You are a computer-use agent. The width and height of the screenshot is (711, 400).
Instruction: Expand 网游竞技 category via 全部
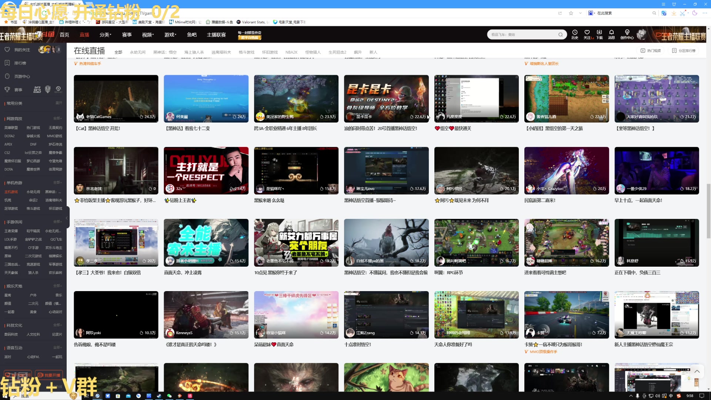coord(57,118)
